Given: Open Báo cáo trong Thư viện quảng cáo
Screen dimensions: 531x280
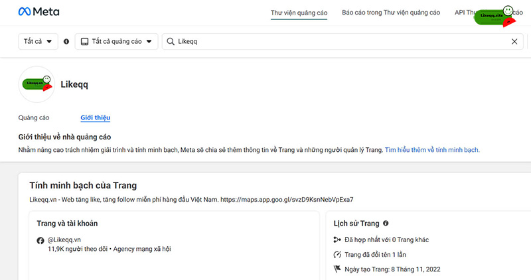Looking at the screenshot, I should (391, 13).
